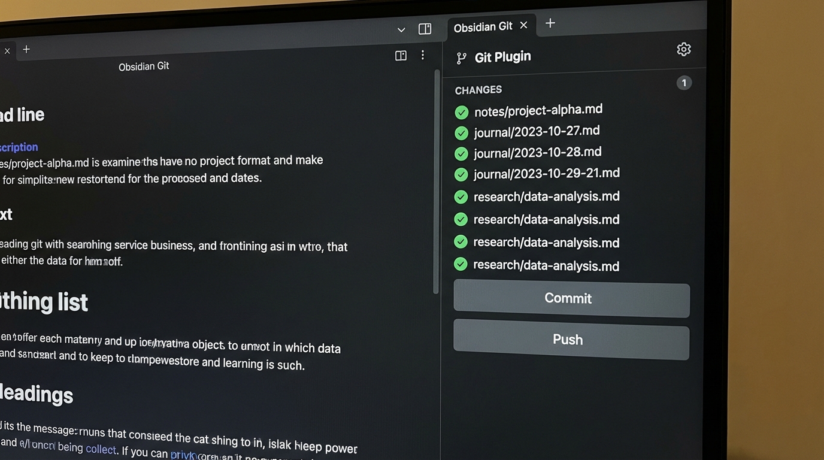This screenshot has width=824, height=460.
Task: Open Git Plugin settings gear
Action: (683, 49)
